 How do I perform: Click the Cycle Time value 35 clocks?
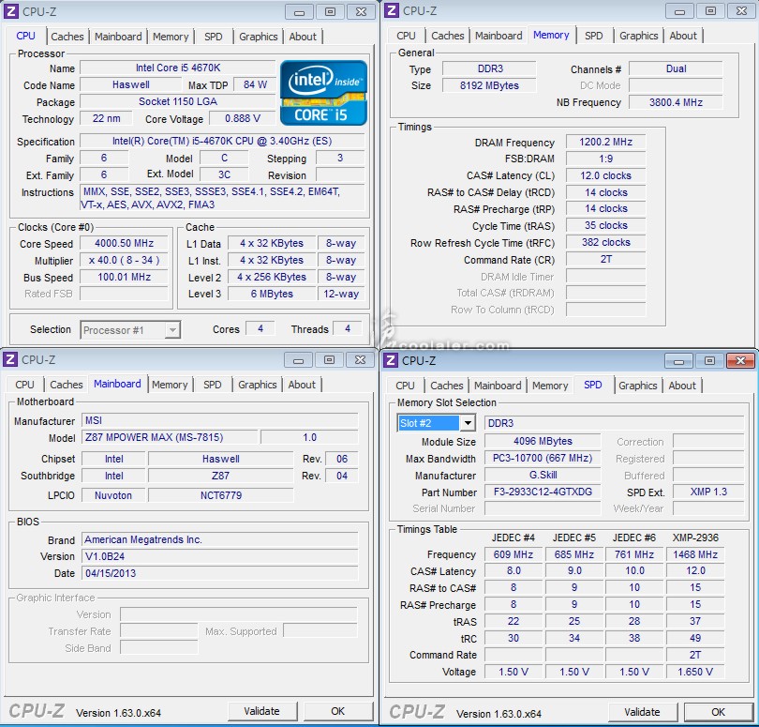(605, 225)
